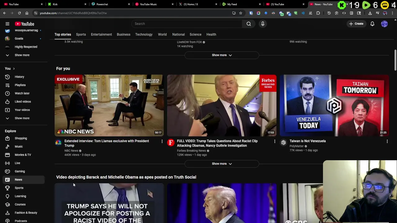Switch to Top stories tab

pyautogui.click(x=63, y=34)
